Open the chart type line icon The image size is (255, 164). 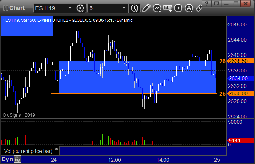[157, 8]
